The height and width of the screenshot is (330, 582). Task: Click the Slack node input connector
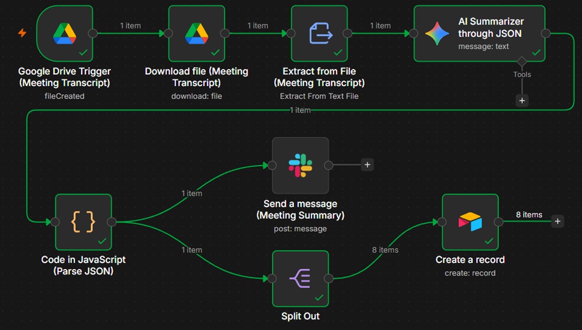click(x=272, y=166)
